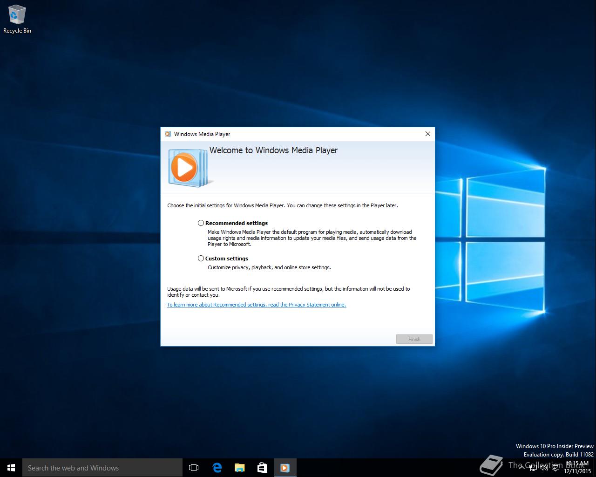This screenshot has width=596, height=477.
Task: Launch Microsoft Edge from the taskbar
Action: (x=217, y=468)
